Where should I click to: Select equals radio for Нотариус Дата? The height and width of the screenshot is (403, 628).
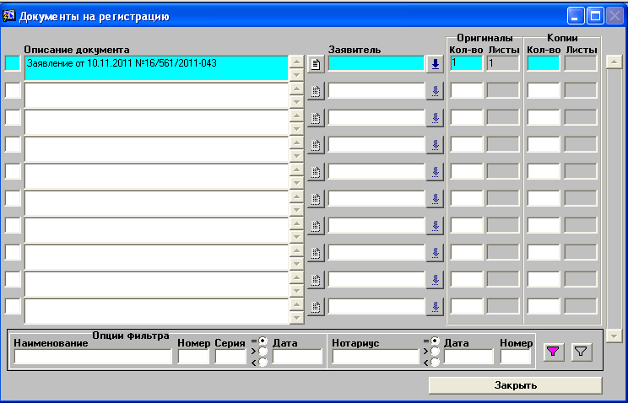point(435,341)
